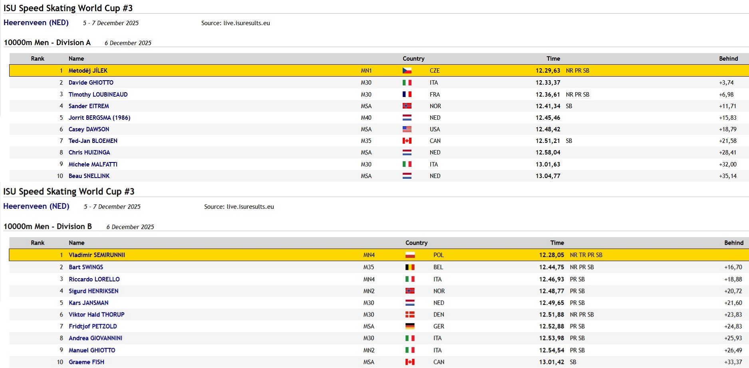Click the Polish flag for Vladimir Semirunnii
The image size is (749, 368).
(x=410, y=255)
